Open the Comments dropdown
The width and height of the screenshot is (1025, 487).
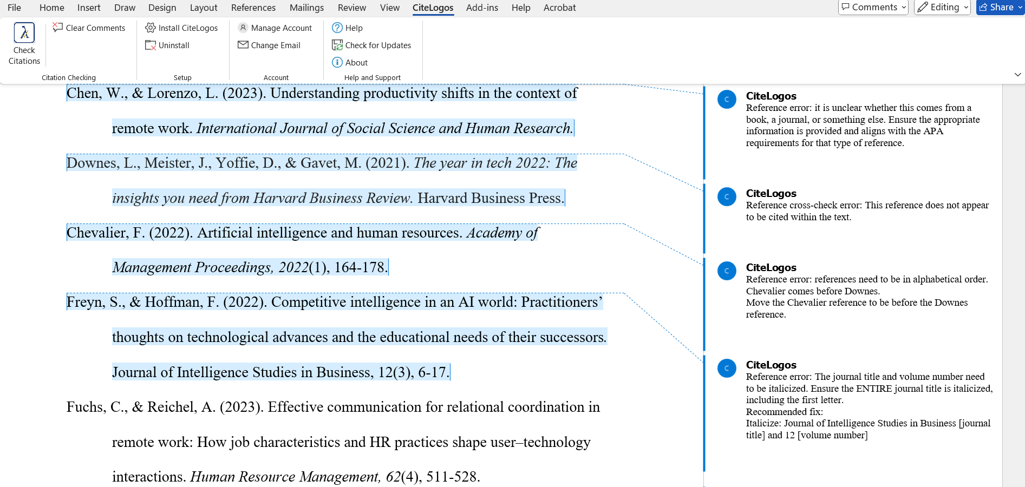click(x=873, y=7)
